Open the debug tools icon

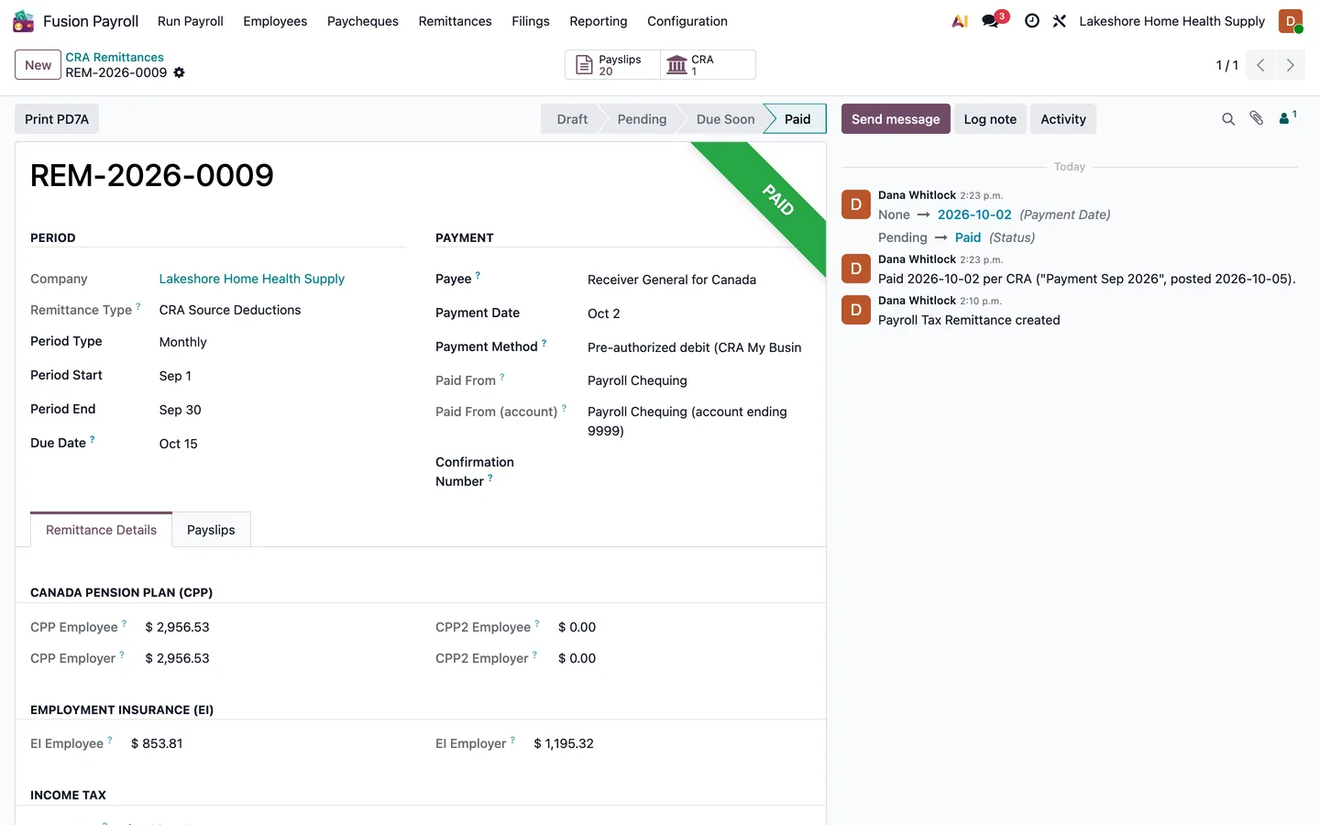(1060, 21)
